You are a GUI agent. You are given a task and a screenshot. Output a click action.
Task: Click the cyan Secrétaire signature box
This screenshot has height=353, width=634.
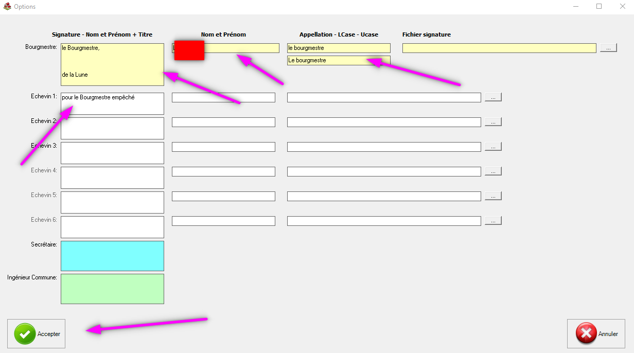coord(112,256)
